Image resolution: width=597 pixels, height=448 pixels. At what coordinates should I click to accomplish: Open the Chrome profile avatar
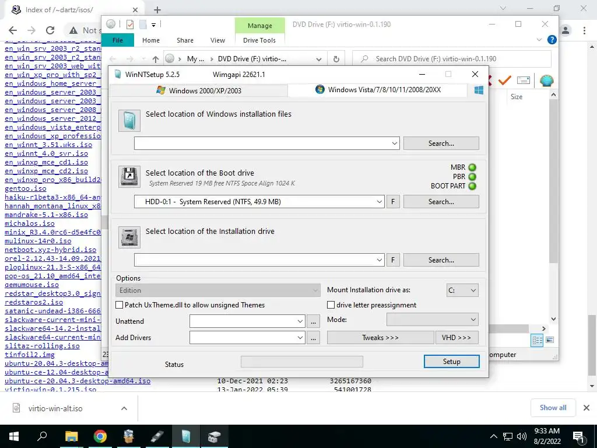point(566,30)
